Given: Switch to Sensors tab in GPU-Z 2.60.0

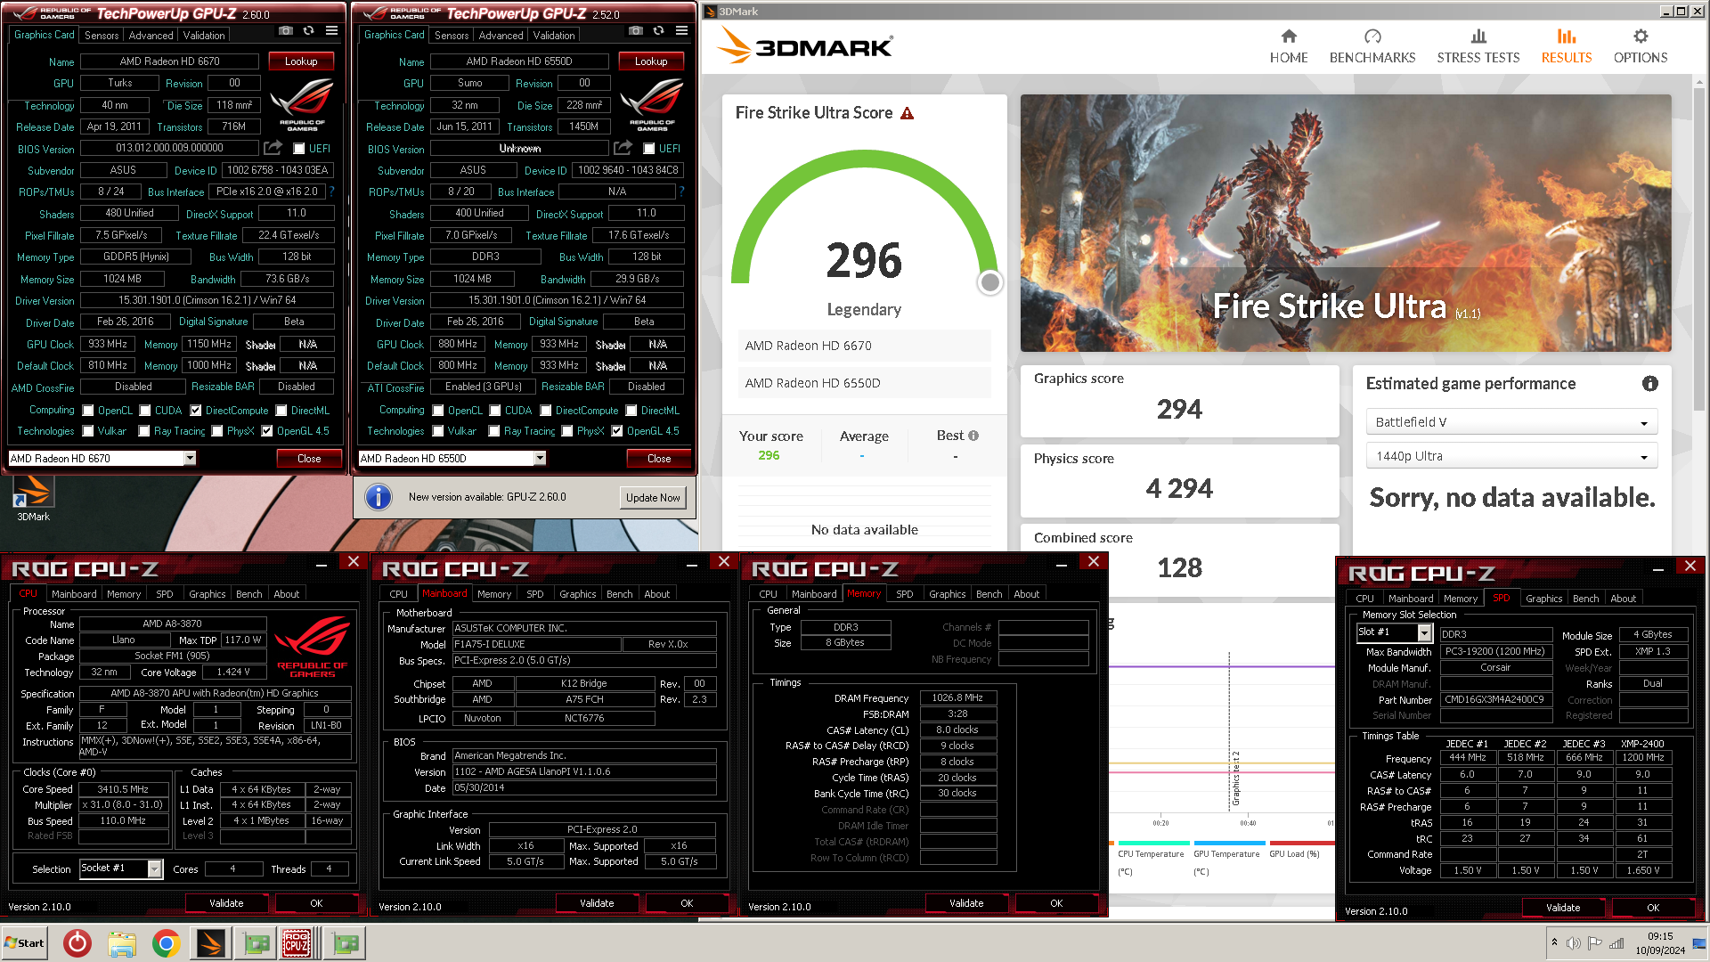Looking at the screenshot, I should [x=102, y=36].
